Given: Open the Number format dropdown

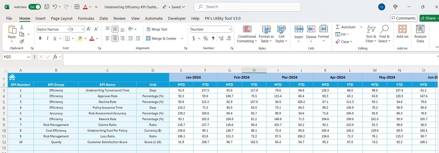Looking at the screenshot, I should (230, 29).
